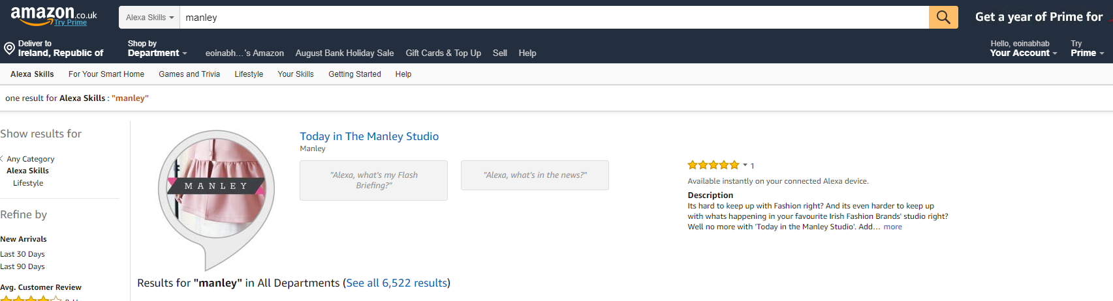Click the delivery location pin icon
Image resolution: width=1113 pixels, height=301 pixels.
[9, 48]
